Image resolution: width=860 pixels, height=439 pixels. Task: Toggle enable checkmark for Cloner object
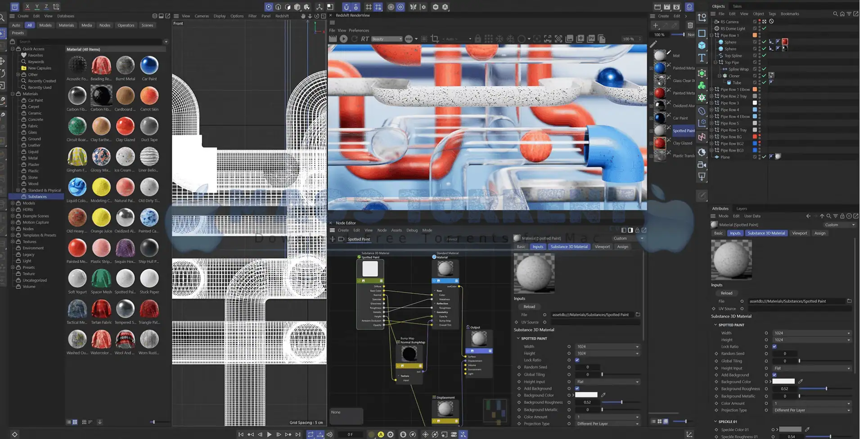pos(764,76)
